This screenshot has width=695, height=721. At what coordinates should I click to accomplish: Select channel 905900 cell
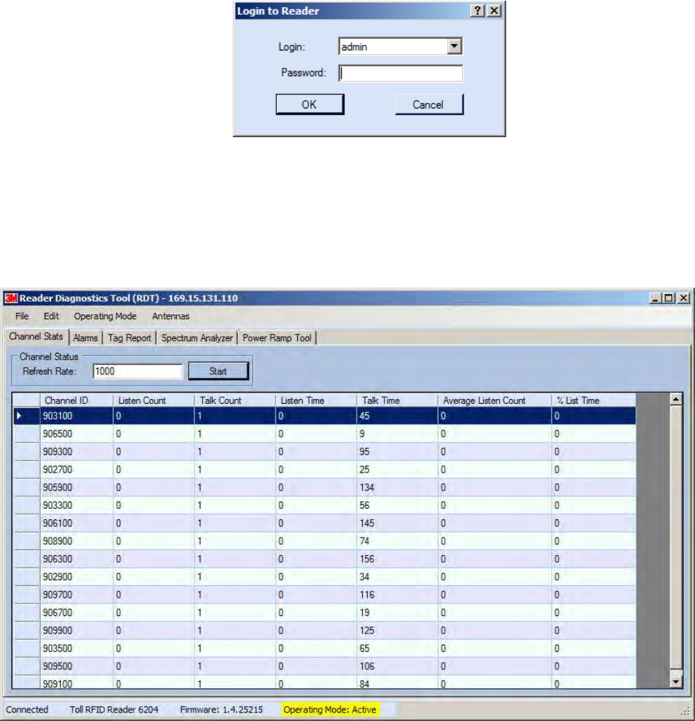click(x=76, y=487)
